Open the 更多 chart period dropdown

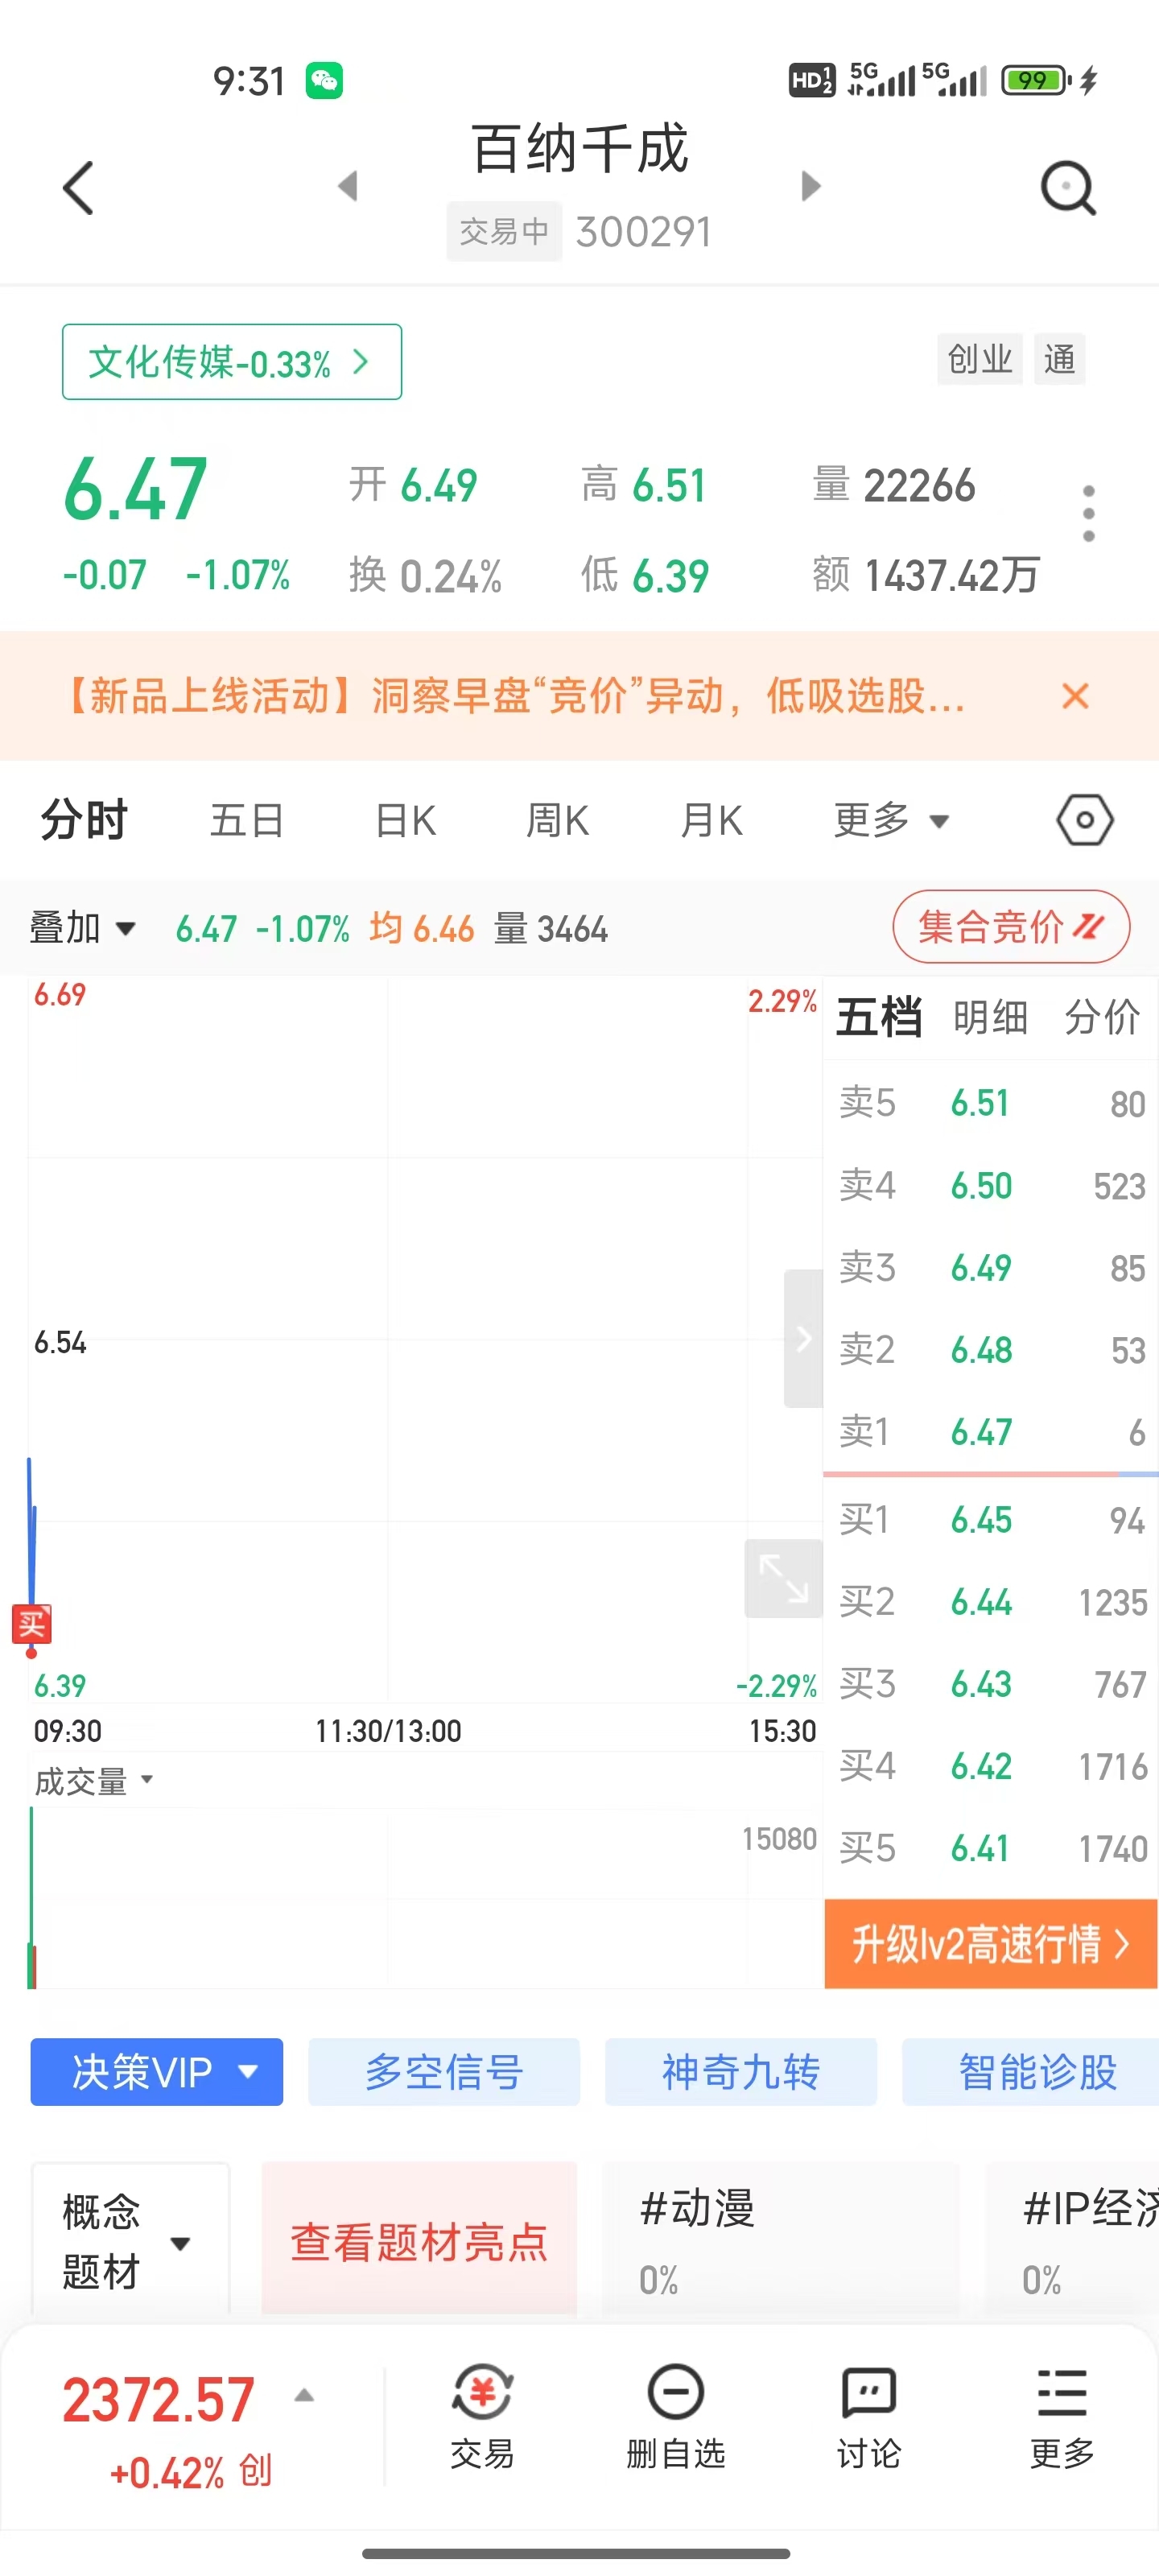pyautogui.click(x=891, y=820)
